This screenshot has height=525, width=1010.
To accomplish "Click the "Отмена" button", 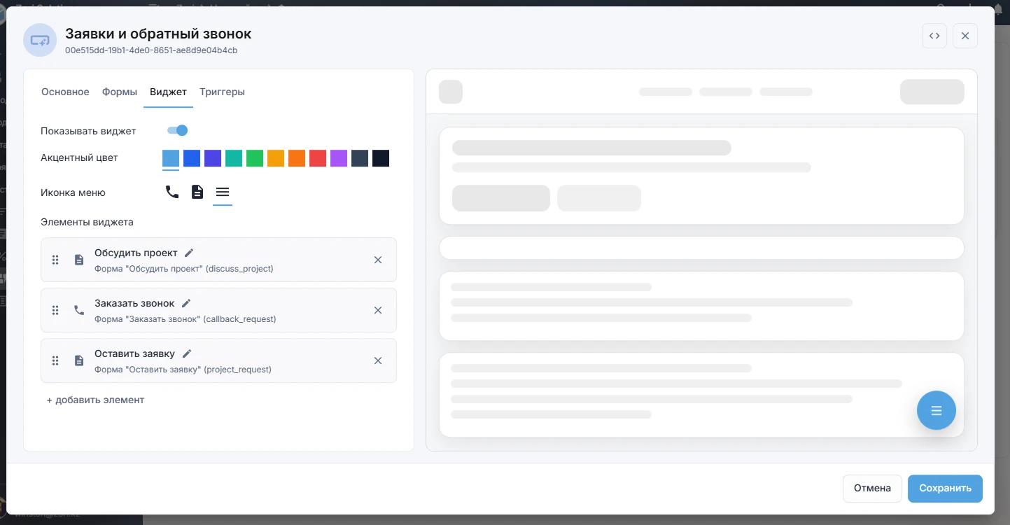I will (x=872, y=488).
